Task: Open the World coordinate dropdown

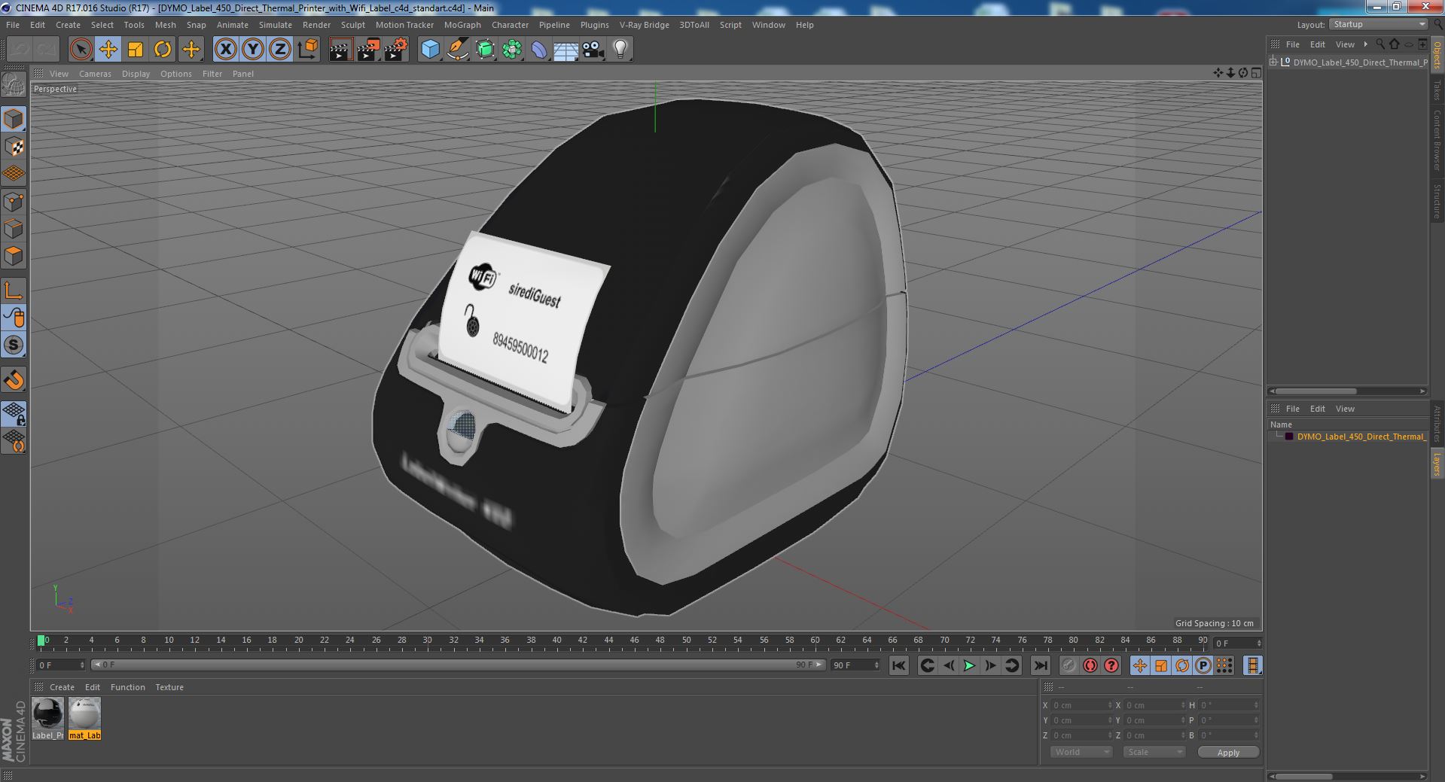Action: [x=1081, y=752]
